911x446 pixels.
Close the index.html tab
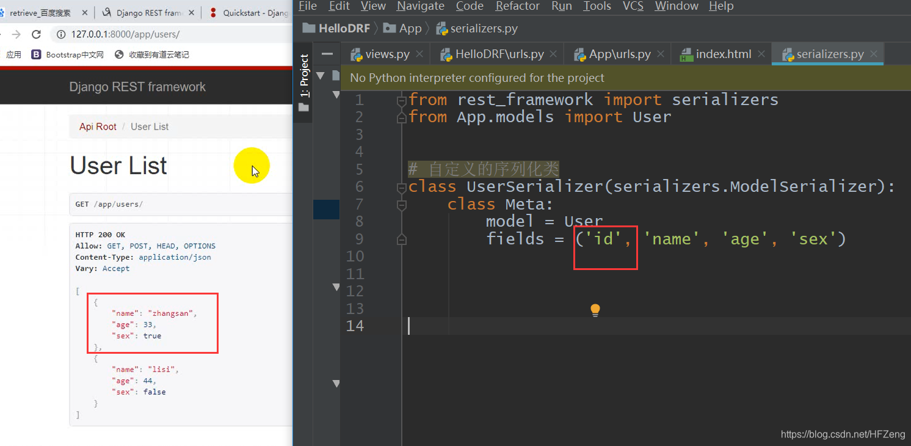761,54
